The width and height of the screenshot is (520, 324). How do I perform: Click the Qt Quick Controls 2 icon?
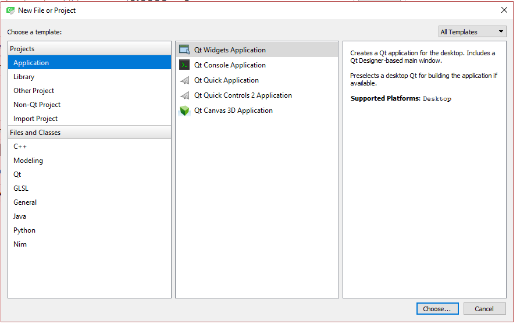pos(184,95)
